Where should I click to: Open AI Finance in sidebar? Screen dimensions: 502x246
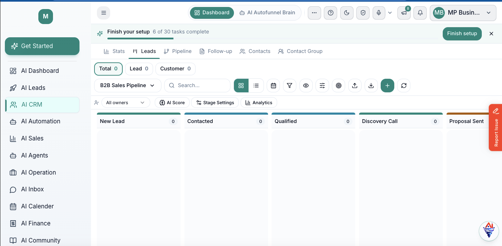42,223
